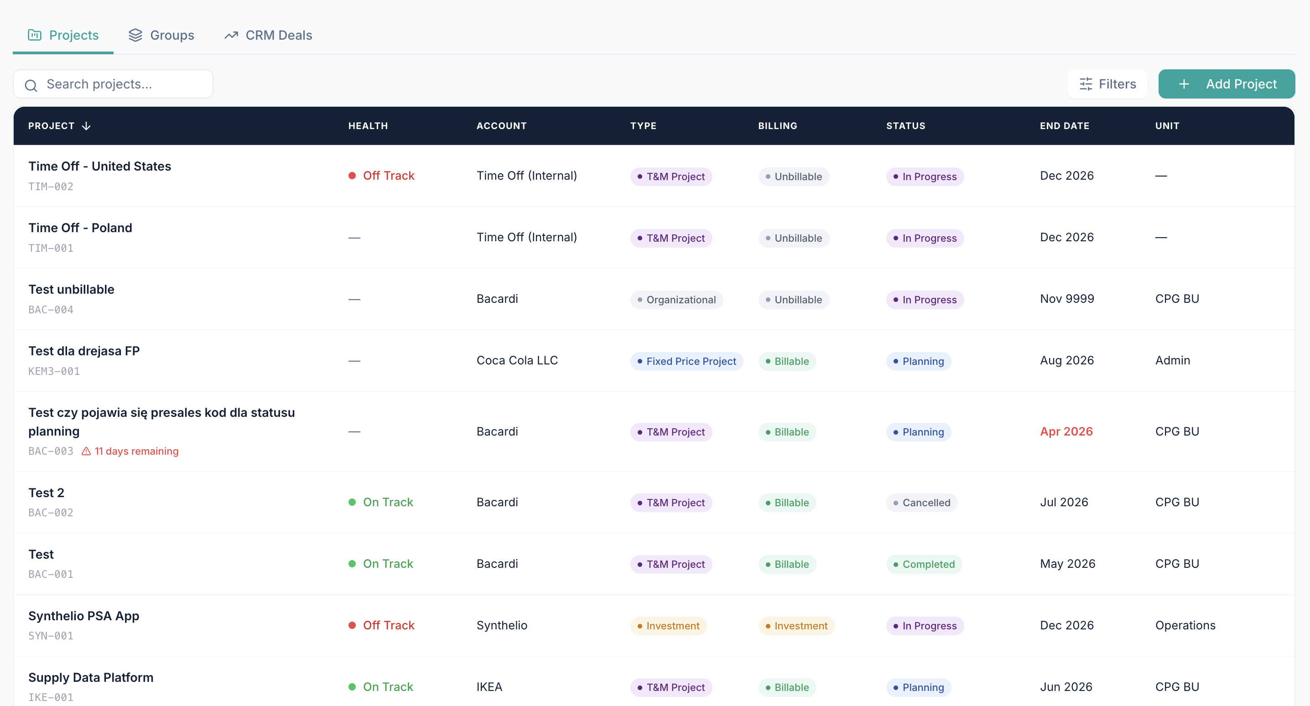Open the Projects tab
Image resolution: width=1310 pixels, height=706 pixels.
(x=63, y=35)
